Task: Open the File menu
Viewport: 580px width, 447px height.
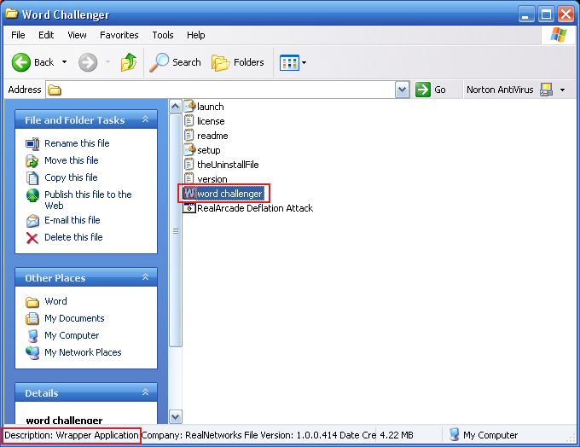Action: coord(18,35)
